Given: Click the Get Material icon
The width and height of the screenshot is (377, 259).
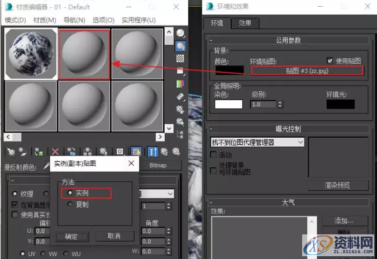Looking at the screenshot, I should (11, 152).
